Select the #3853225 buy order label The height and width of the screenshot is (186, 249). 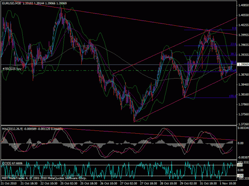click(x=12, y=69)
